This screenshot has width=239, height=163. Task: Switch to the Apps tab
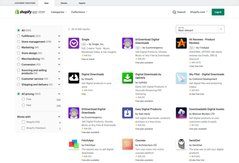(46, 3)
